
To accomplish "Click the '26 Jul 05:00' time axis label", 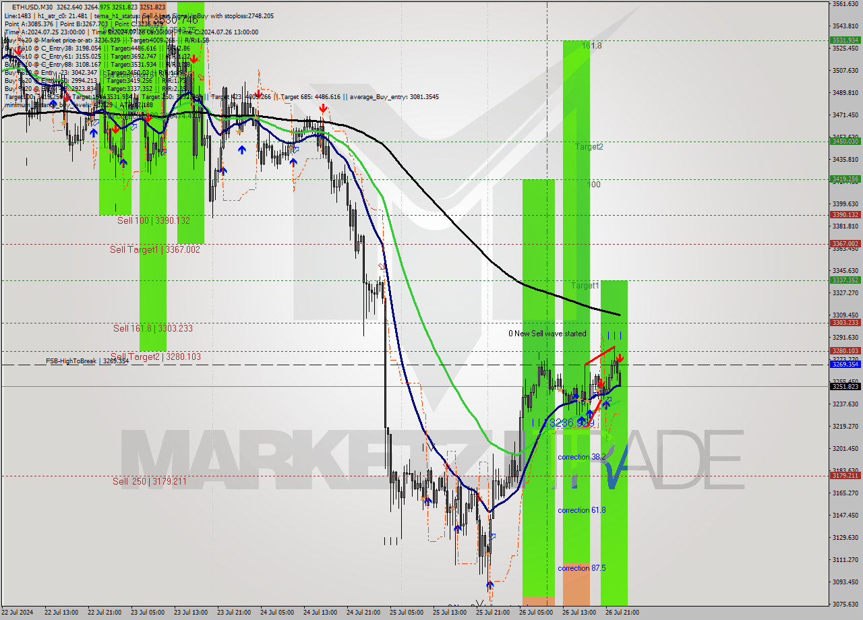I will click(536, 613).
